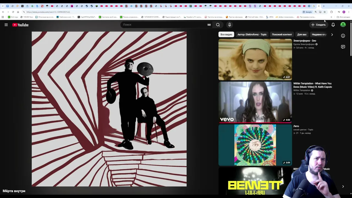Expand the next panel arrow at bottom right
The height and width of the screenshot is (198, 352).
coord(343,186)
